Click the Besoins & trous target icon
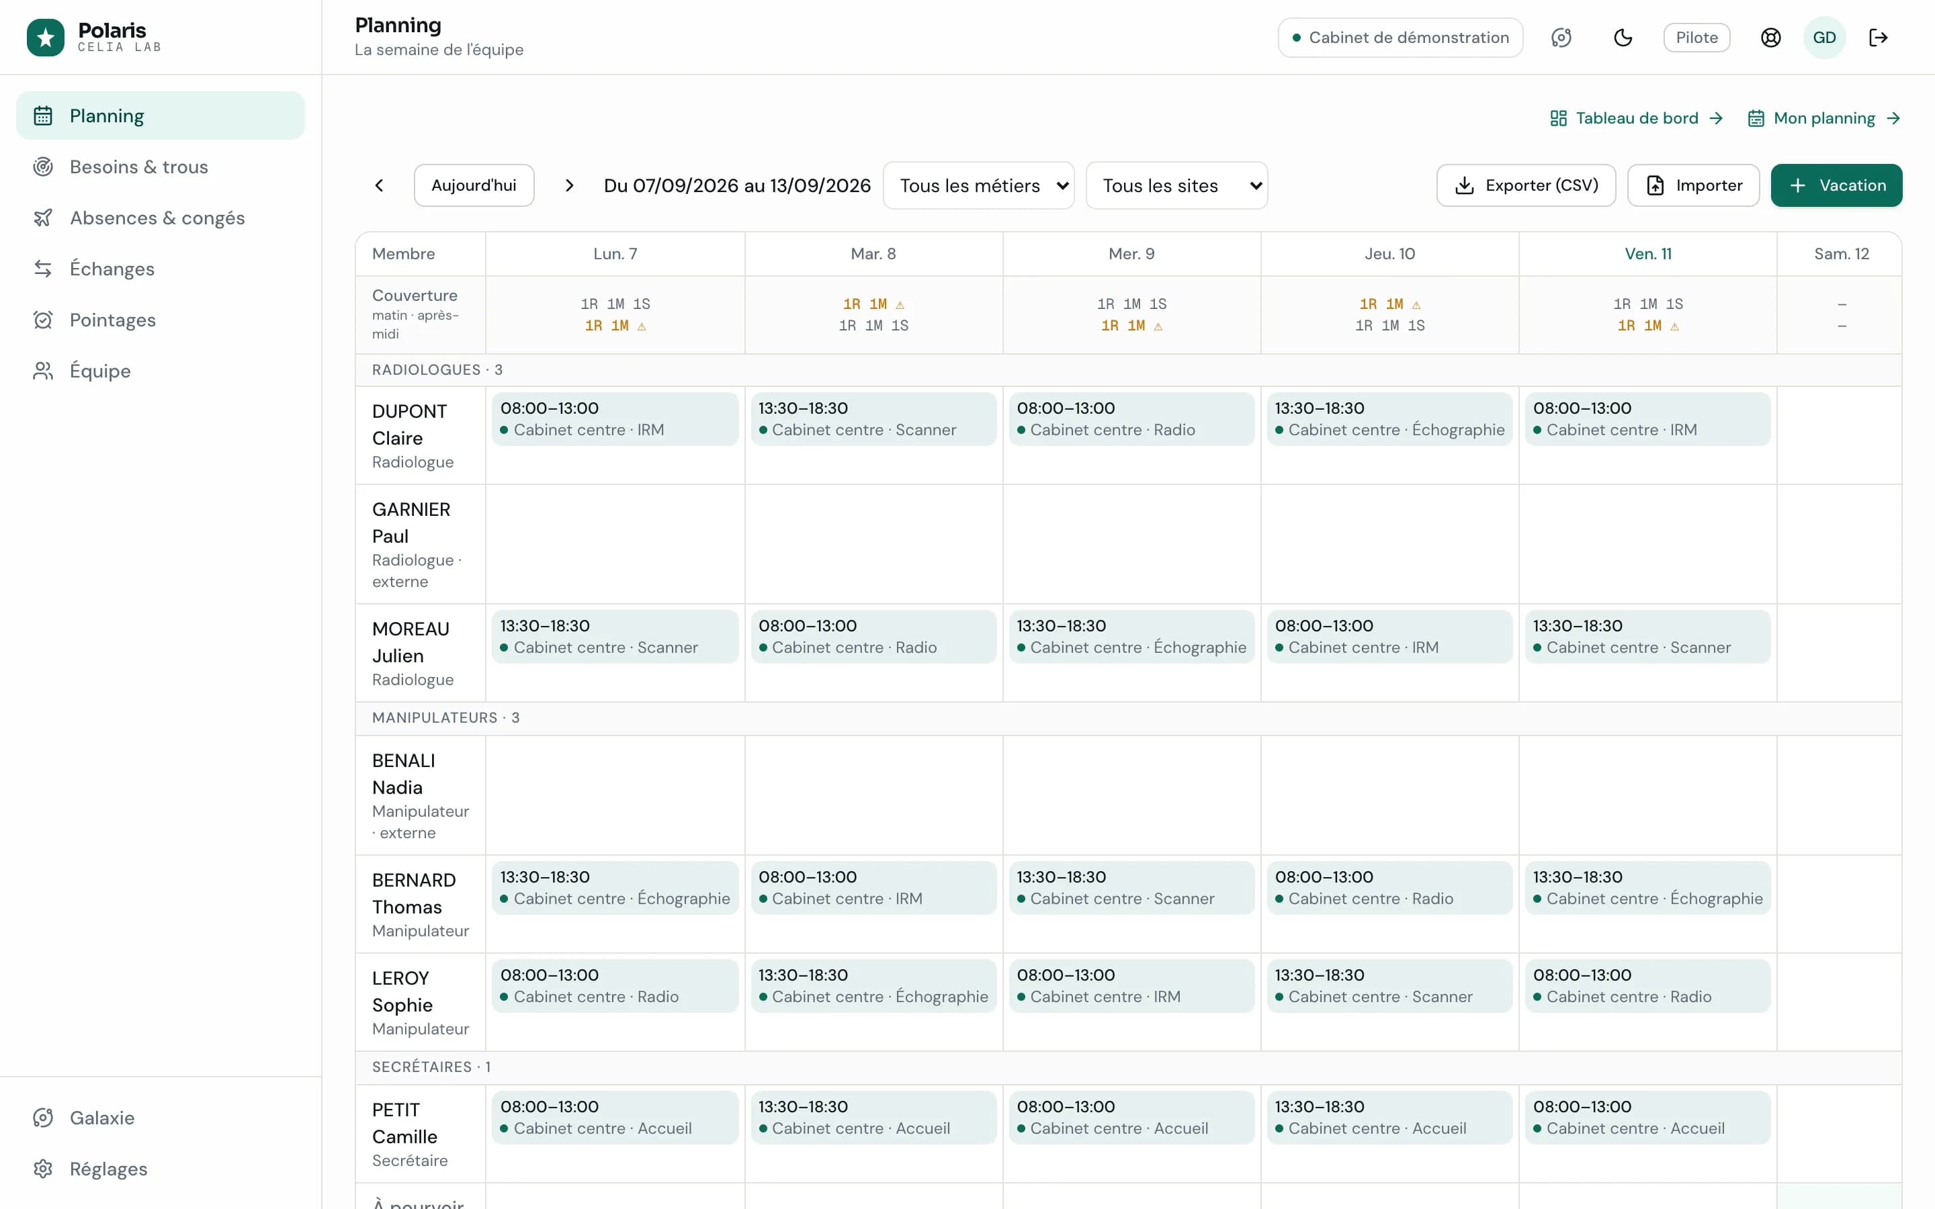1935x1209 pixels. (43, 167)
